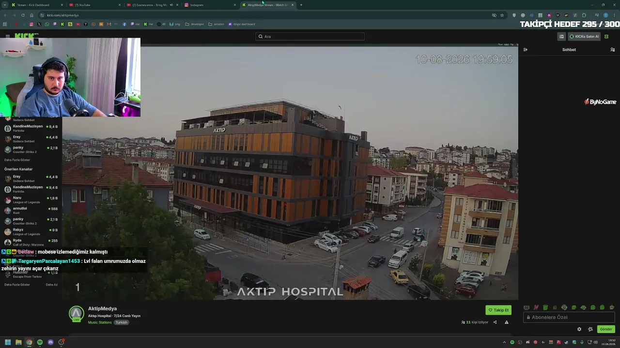Open a new browser tab

[301, 5]
